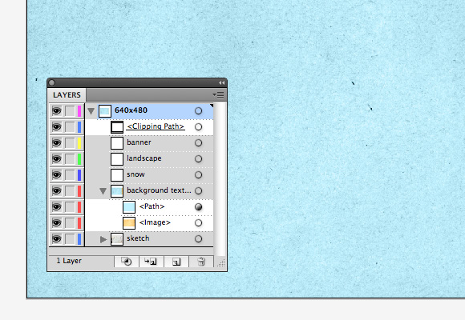Click the target circle of the Path item
Image resolution: width=465 pixels, height=320 pixels.
coord(198,206)
